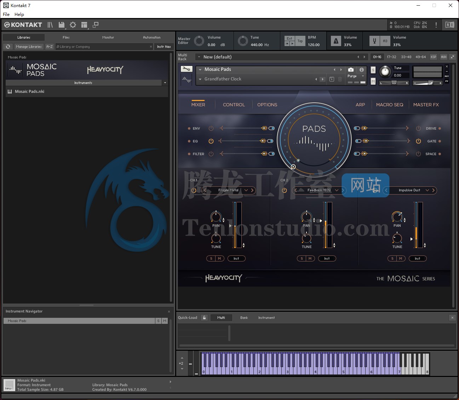Close the Instrument Navigator panel
This screenshot has height=400, width=459.
click(x=169, y=311)
